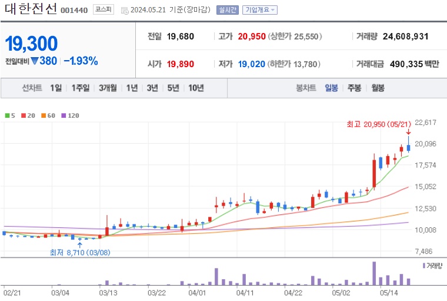Click the 03/13 date axis label
The width and height of the screenshot is (447, 301).
coord(108,293)
